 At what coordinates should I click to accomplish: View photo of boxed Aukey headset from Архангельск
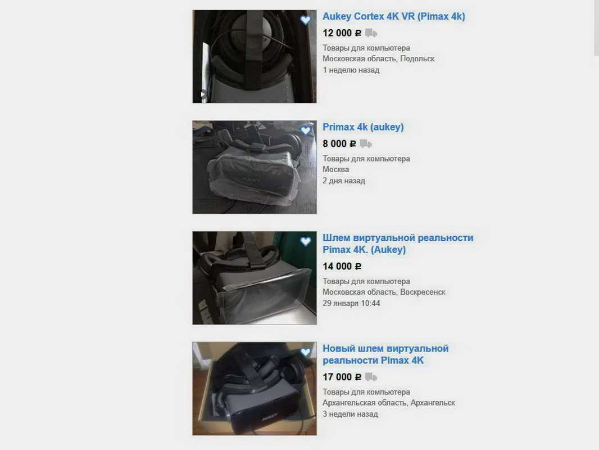[x=255, y=389]
